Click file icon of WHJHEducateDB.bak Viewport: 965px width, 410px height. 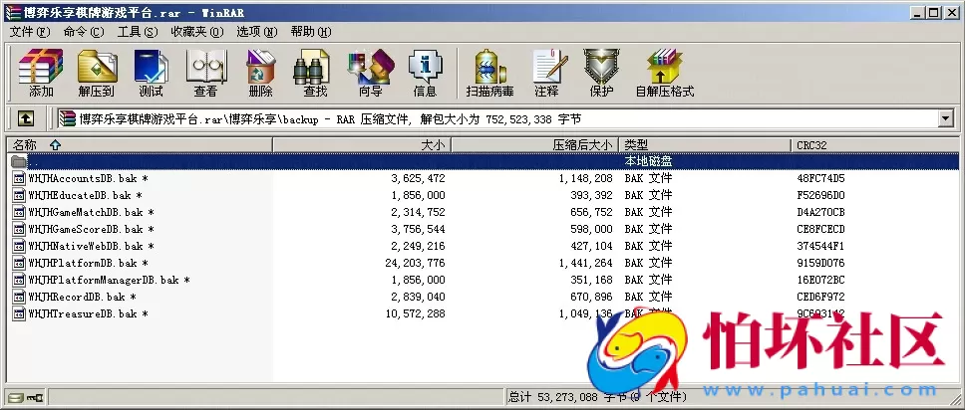click(19, 195)
